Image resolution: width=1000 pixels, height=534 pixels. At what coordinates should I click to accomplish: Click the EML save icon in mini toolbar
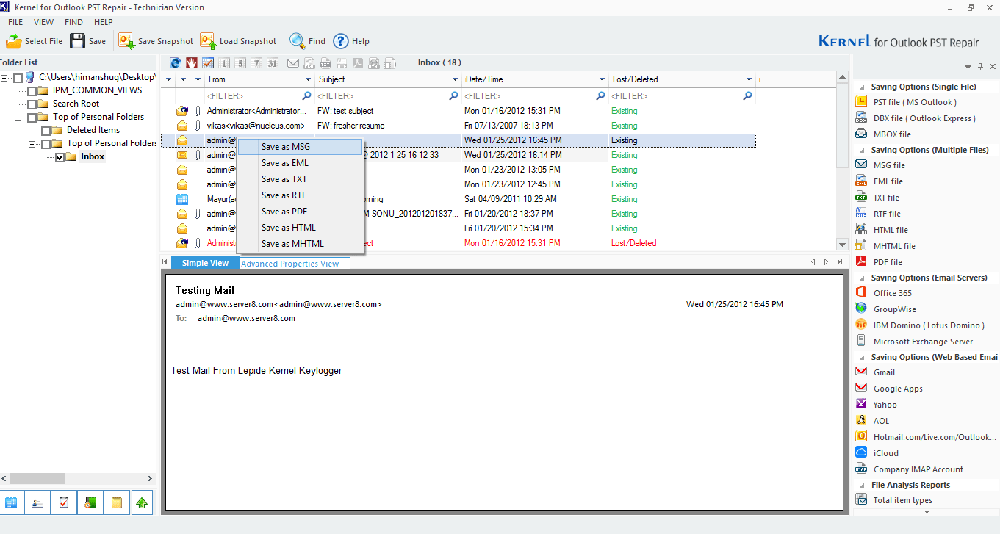(x=309, y=63)
